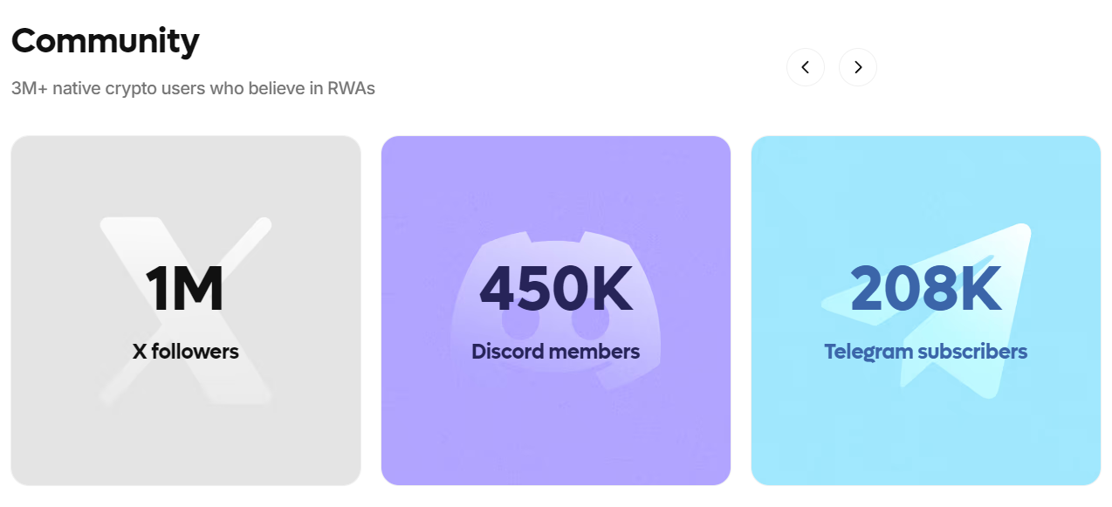Click the Community section heading

tap(105, 40)
